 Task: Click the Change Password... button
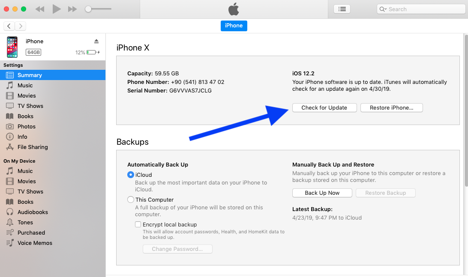[177, 249]
